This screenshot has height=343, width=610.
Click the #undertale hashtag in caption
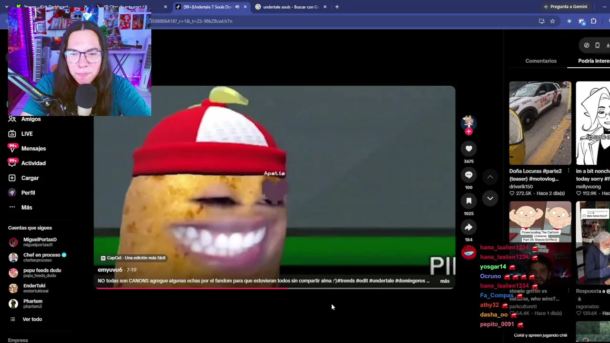(382, 281)
